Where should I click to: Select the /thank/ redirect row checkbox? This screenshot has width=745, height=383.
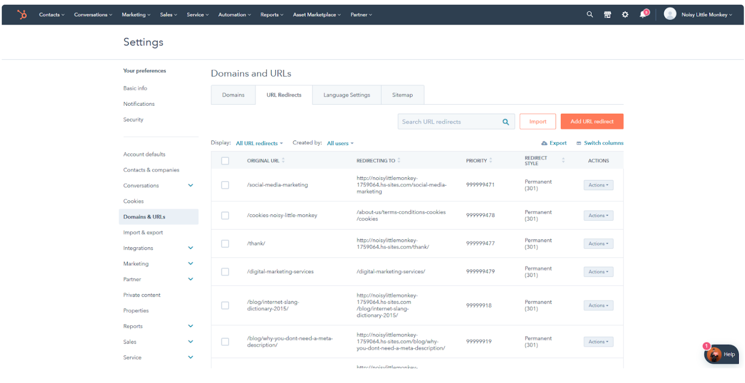click(225, 244)
